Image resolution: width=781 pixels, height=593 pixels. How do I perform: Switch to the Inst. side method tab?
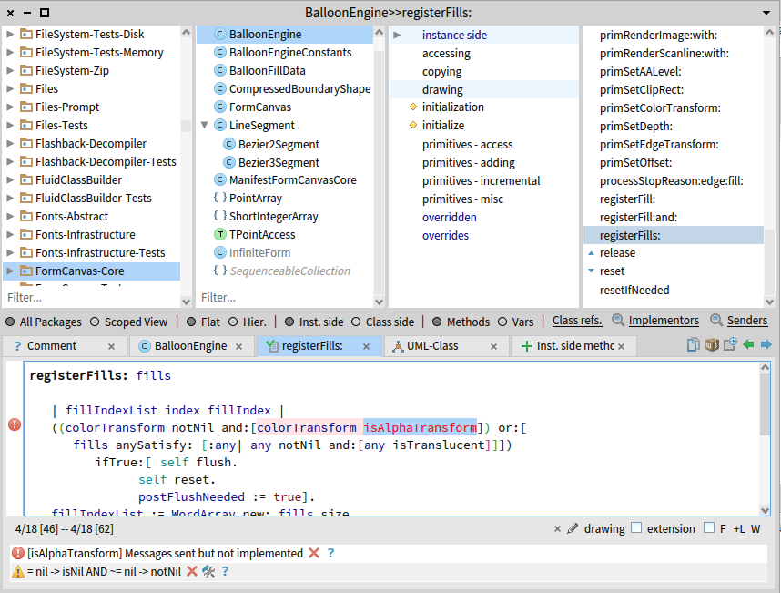click(575, 346)
